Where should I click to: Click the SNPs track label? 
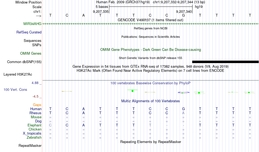coord(37,45)
